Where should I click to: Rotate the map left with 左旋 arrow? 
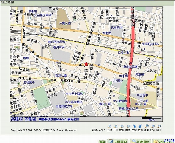tap(134, 126)
